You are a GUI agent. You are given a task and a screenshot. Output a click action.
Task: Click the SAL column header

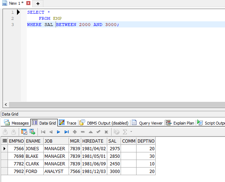pyautogui.click(x=114, y=141)
